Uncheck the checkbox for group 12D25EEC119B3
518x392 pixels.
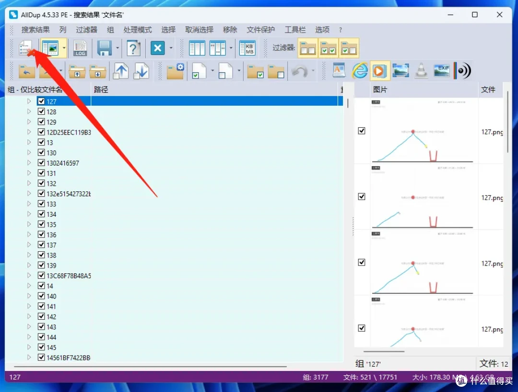point(41,132)
